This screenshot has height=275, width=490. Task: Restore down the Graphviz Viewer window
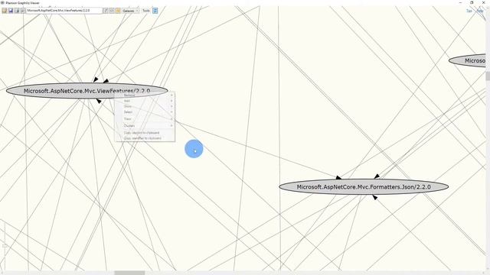(472, 2)
